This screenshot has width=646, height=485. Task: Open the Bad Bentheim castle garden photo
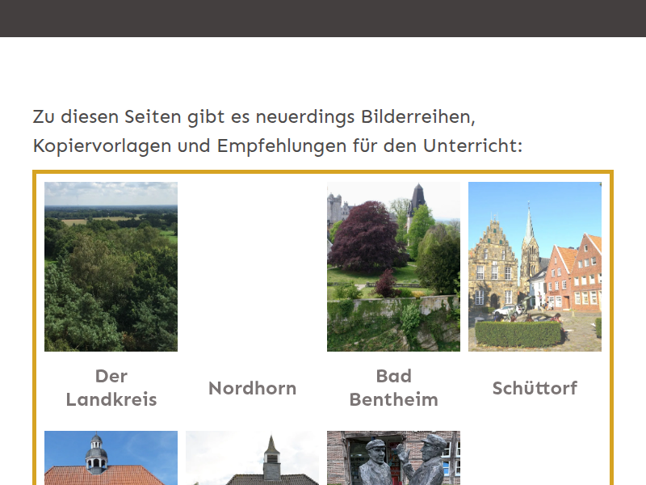[x=393, y=266]
